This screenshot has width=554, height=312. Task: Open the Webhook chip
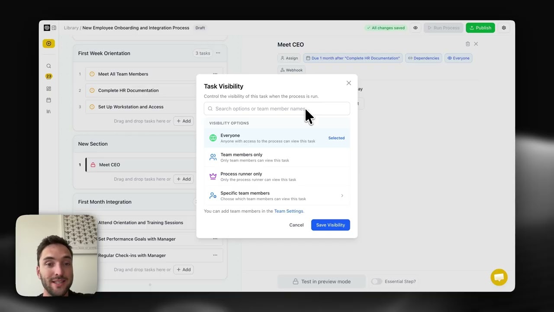pos(292,70)
